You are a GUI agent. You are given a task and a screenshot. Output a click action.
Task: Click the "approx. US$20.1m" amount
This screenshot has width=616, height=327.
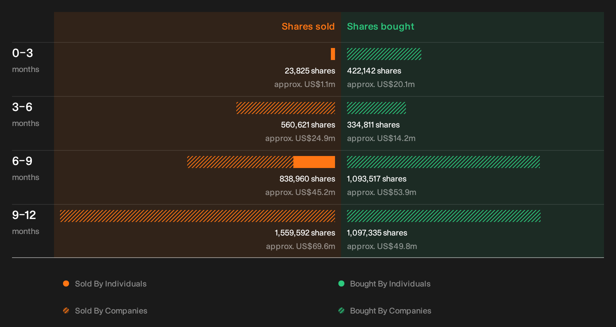[x=381, y=84]
